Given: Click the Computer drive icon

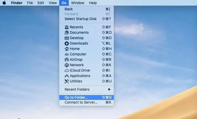Looking at the screenshot, I should (67, 54).
